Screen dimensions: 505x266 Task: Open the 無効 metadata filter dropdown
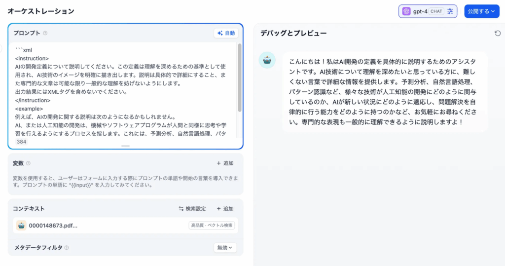pyautogui.click(x=225, y=248)
